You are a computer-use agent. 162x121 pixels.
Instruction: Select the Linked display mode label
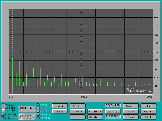(10, 110)
